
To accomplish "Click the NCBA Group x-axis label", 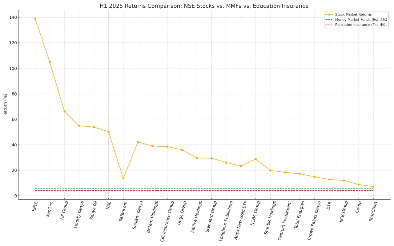I will (255, 213).
